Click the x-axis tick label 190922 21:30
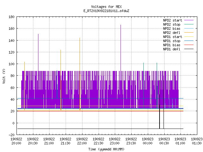This screenshot has width=203, height=152. point(66,141)
